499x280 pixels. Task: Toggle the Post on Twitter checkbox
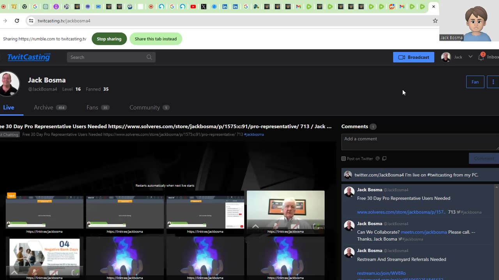(343, 159)
